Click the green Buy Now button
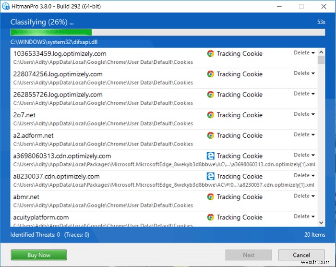This screenshot has width=336, height=267. click(39, 255)
